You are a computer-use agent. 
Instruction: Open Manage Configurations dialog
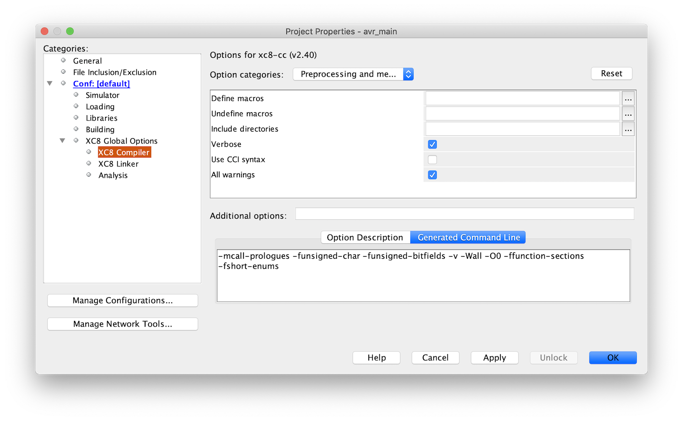[x=122, y=301]
